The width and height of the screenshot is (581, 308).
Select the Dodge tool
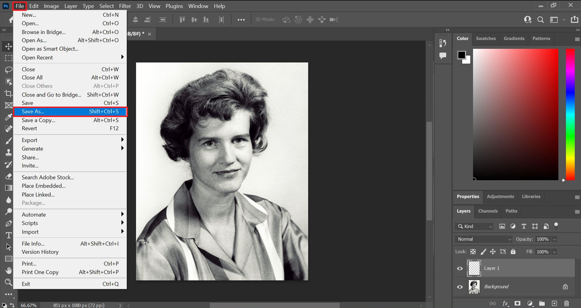coord(9,212)
